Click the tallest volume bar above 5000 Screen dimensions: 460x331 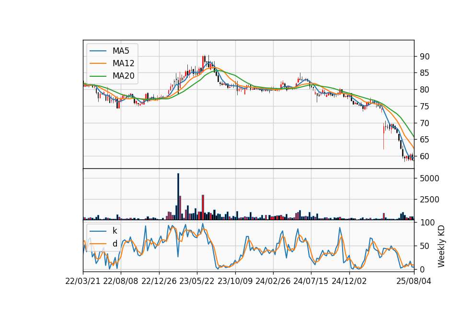[x=178, y=197]
